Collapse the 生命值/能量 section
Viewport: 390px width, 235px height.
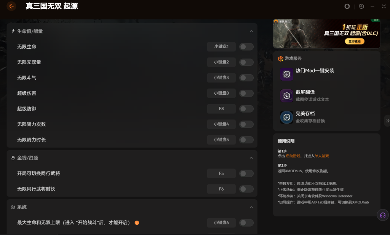click(251, 31)
